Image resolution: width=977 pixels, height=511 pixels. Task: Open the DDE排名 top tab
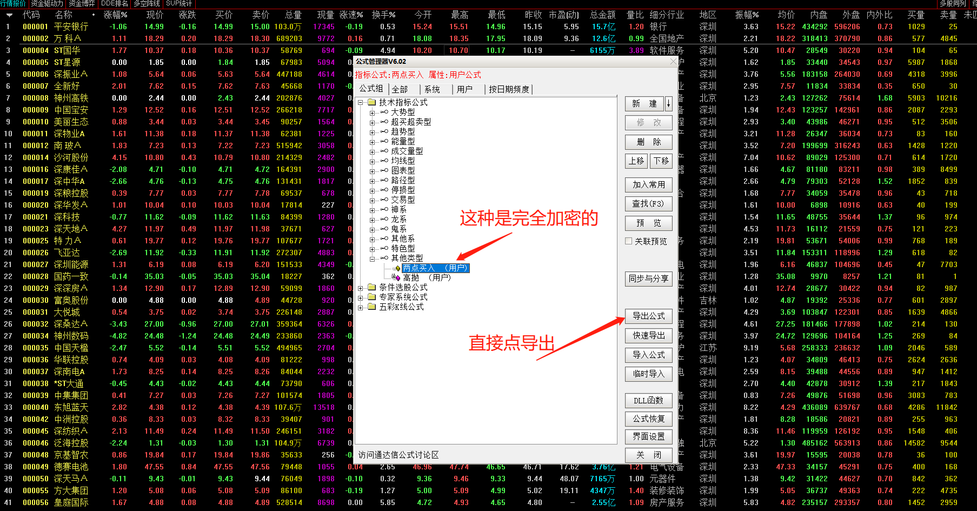coord(115,3)
